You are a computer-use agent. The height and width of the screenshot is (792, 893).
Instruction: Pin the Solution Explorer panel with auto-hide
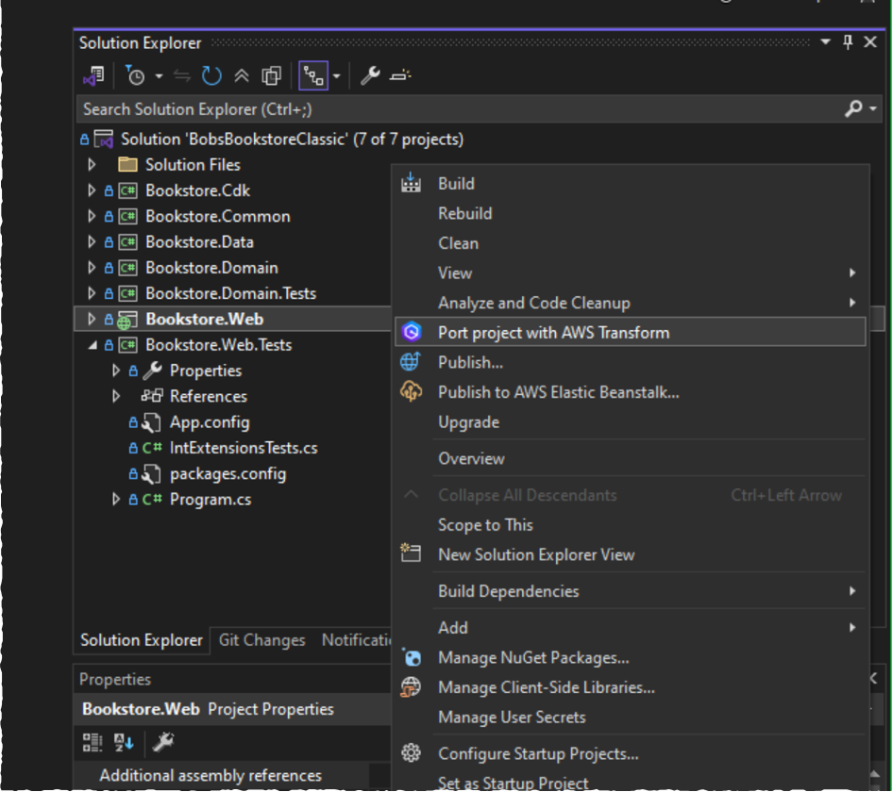(x=847, y=42)
